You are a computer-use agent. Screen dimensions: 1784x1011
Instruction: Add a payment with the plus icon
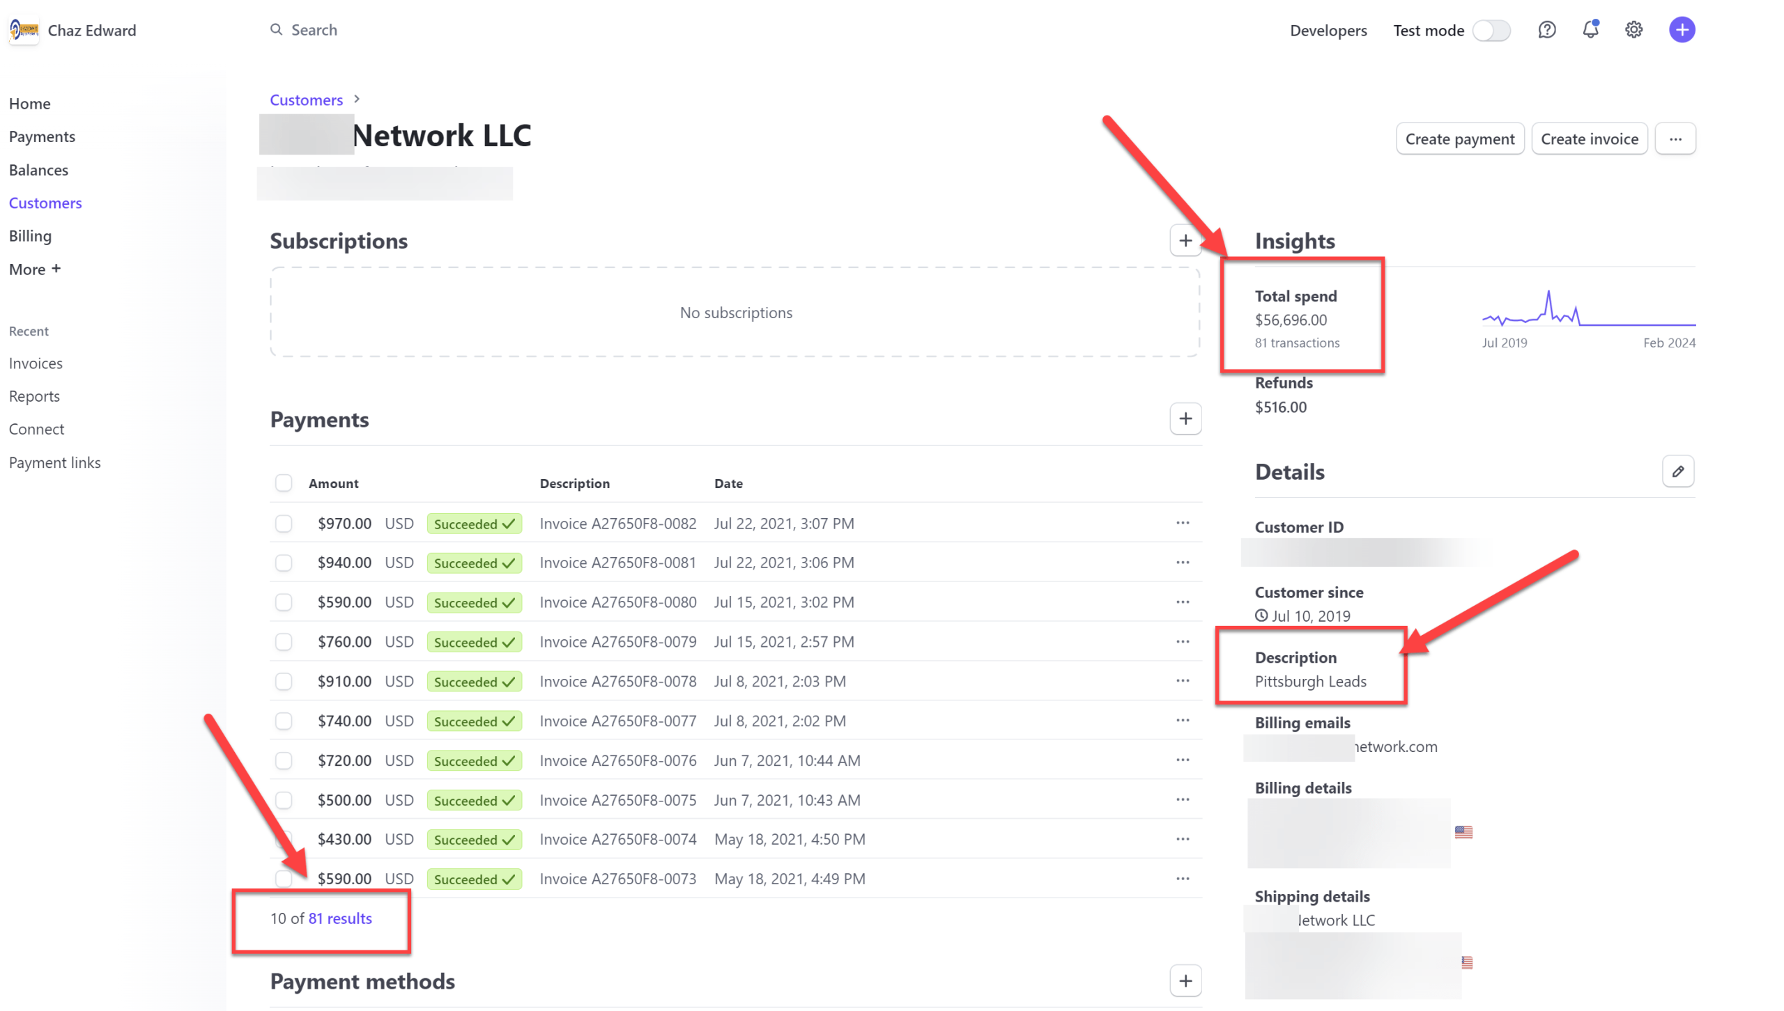(1185, 418)
